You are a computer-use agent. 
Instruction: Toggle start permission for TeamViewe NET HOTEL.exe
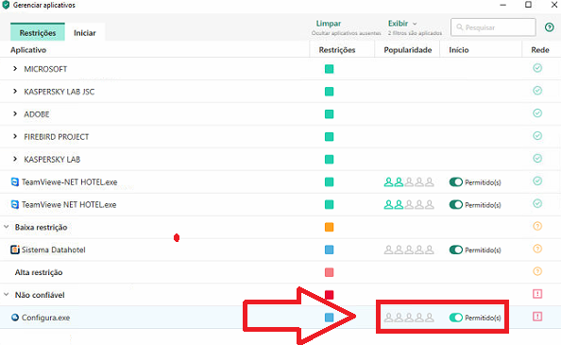click(456, 205)
